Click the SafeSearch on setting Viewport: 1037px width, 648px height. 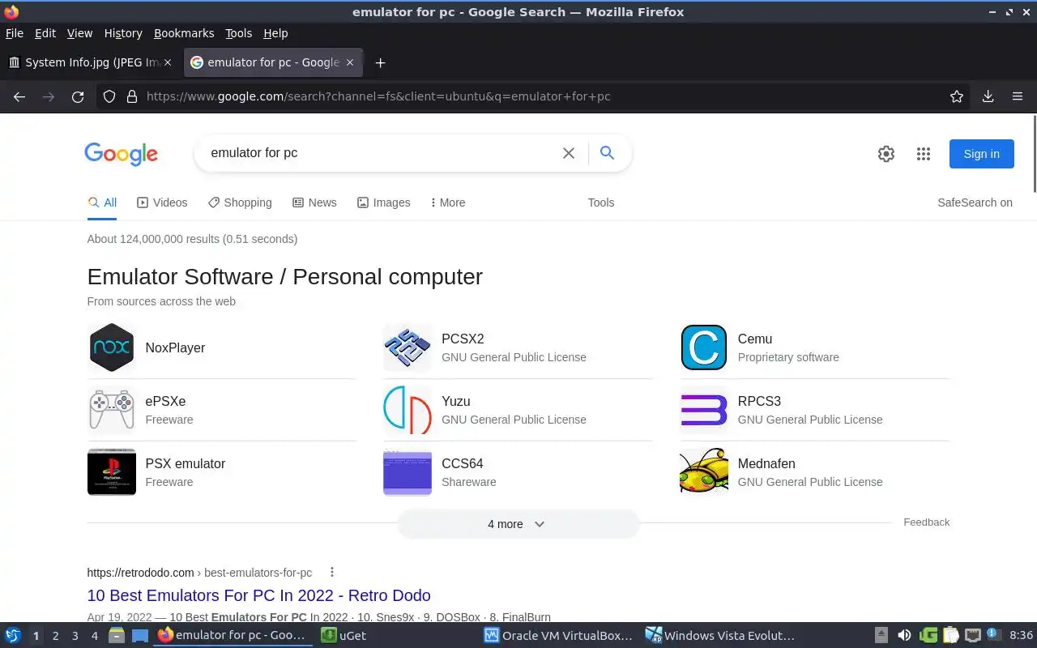(975, 202)
